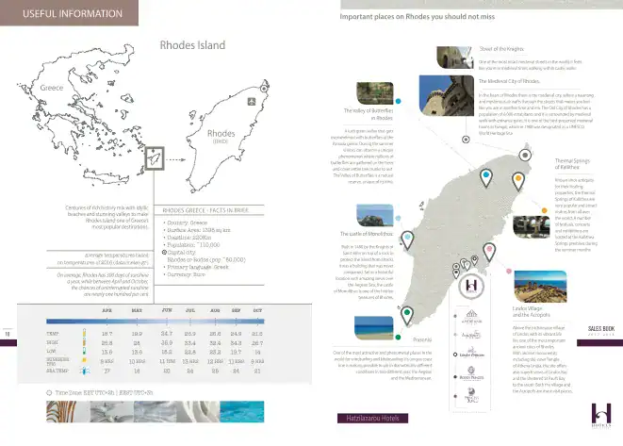Click 'RHODES GREECE - FACTS IN BRIEF' heading
This screenshot has height=446, width=623.
205,210
